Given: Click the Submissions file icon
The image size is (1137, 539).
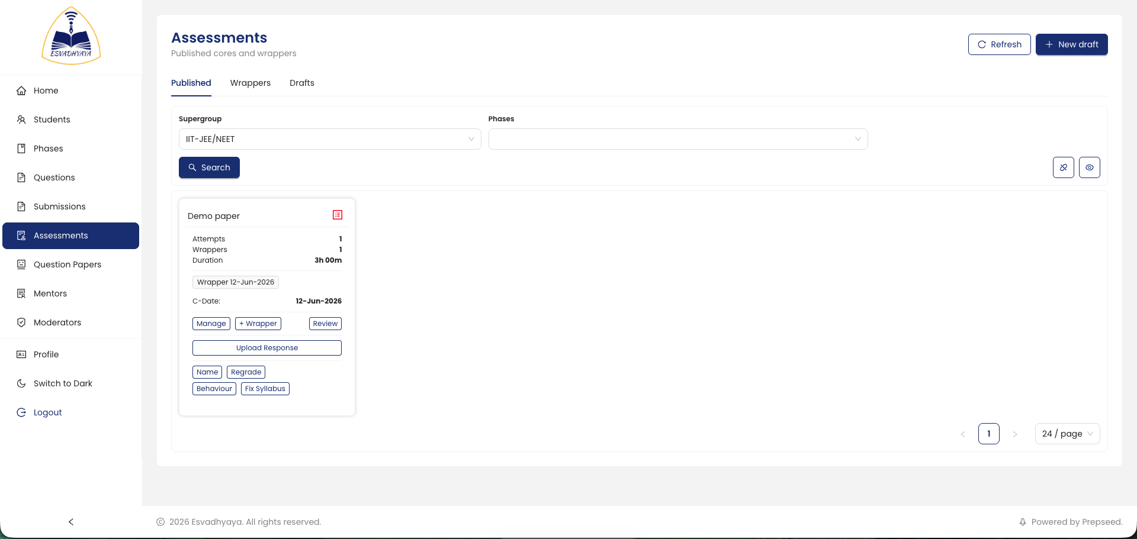Looking at the screenshot, I should [x=21, y=206].
